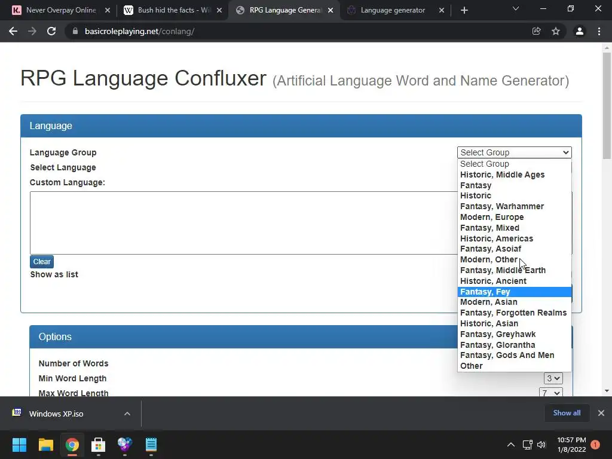Image resolution: width=612 pixels, height=459 pixels.
Task: Open Max Word Length dropdown
Action: (550, 392)
